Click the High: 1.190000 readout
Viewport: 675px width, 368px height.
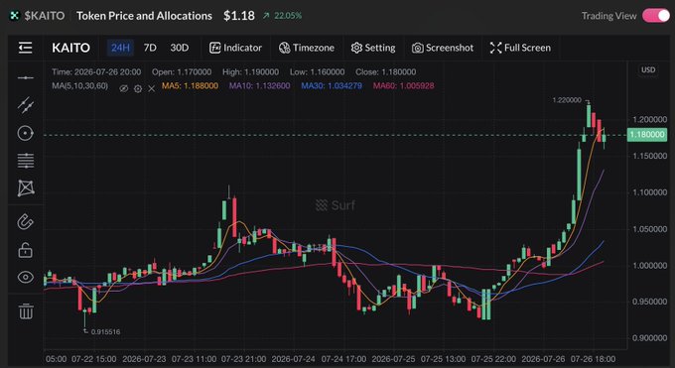tap(250, 71)
